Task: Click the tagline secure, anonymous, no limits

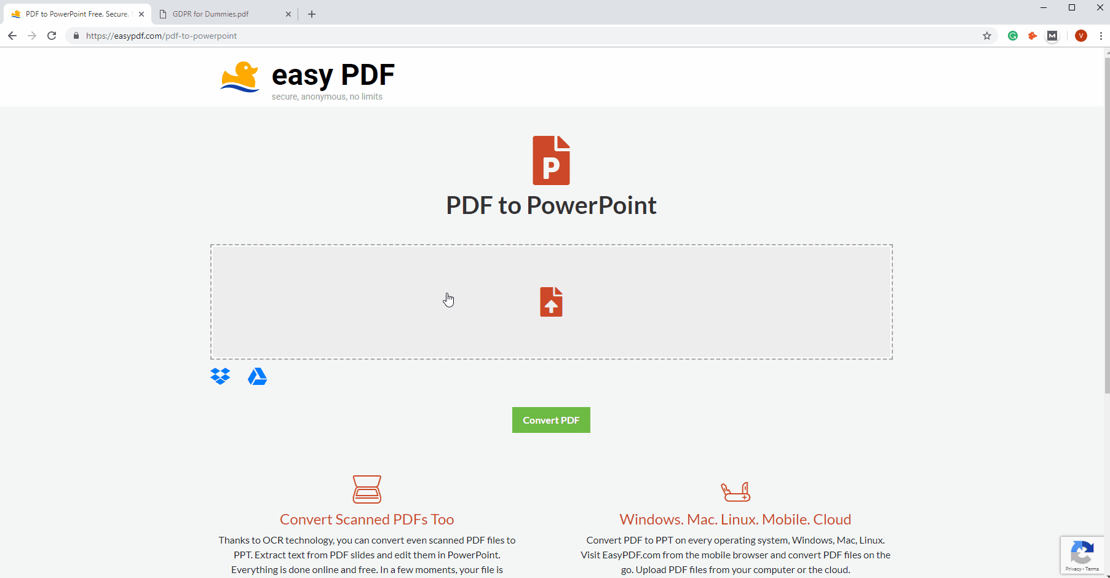Action: point(327,97)
